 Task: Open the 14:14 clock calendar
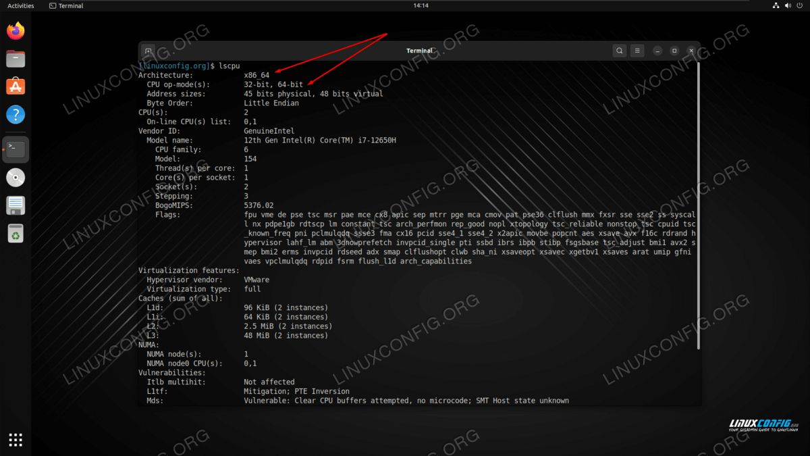coord(421,5)
